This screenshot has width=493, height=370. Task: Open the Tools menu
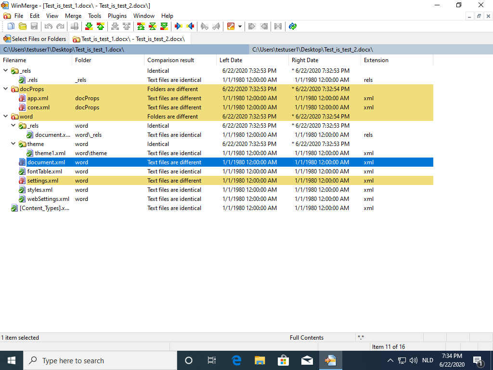pyautogui.click(x=95, y=16)
